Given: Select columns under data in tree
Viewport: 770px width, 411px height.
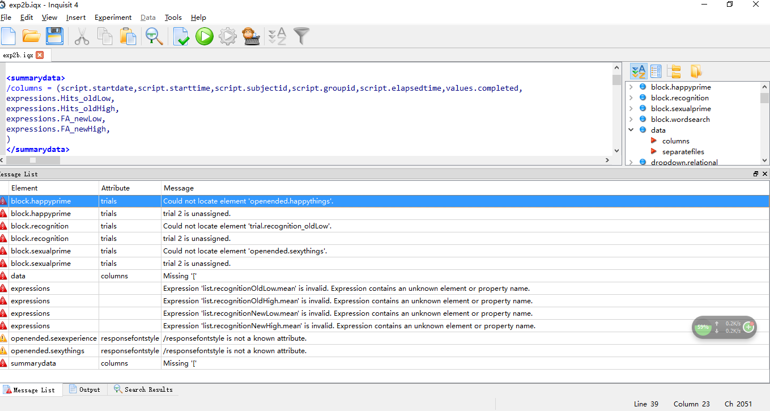Looking at the screenshot, I should 675,141.
